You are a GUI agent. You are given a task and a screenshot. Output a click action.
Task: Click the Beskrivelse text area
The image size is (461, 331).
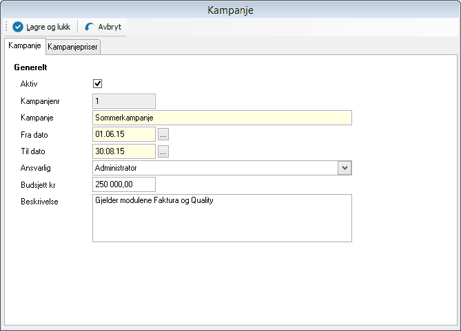click(x=222, y=218)
